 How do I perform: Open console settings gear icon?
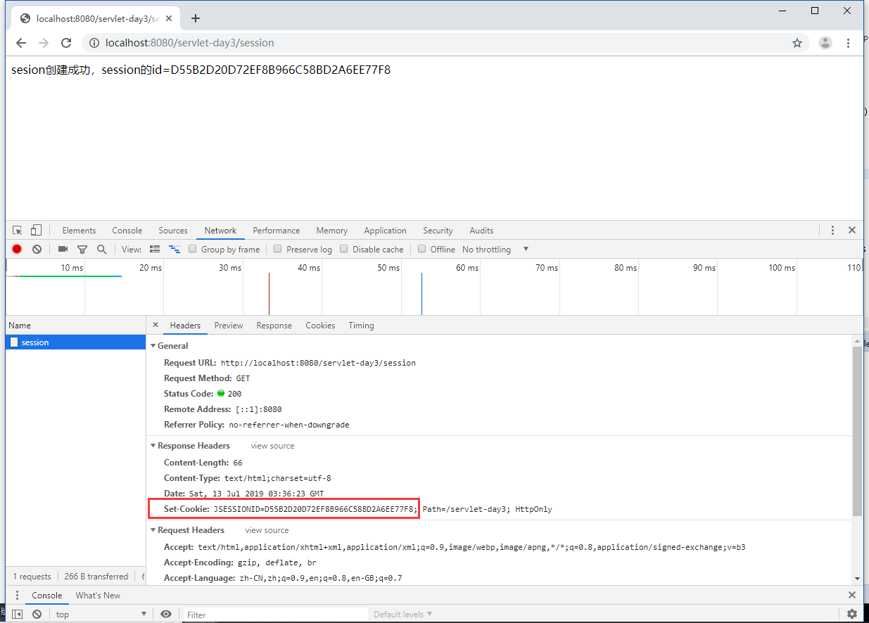[x=852, y=614]
